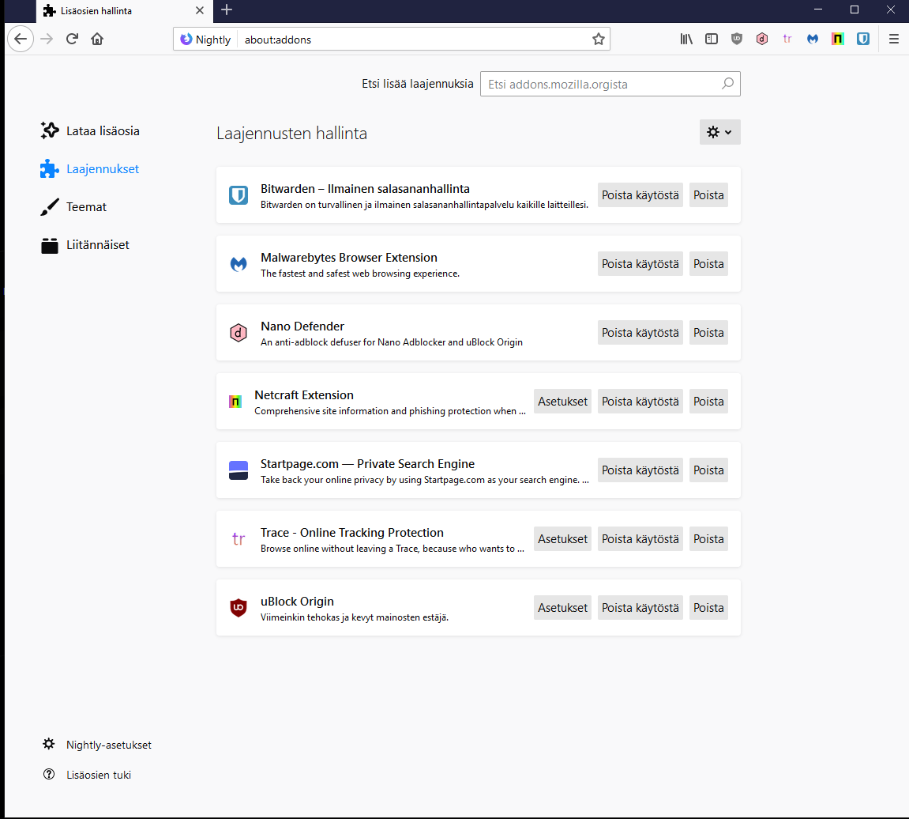The image size is (909, 819).
Task: Click the Bitwarden shield icon in extension list
Action: click(239, 195)
